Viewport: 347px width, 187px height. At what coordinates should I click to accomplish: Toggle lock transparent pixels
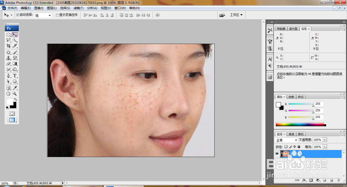pos(286,147)
